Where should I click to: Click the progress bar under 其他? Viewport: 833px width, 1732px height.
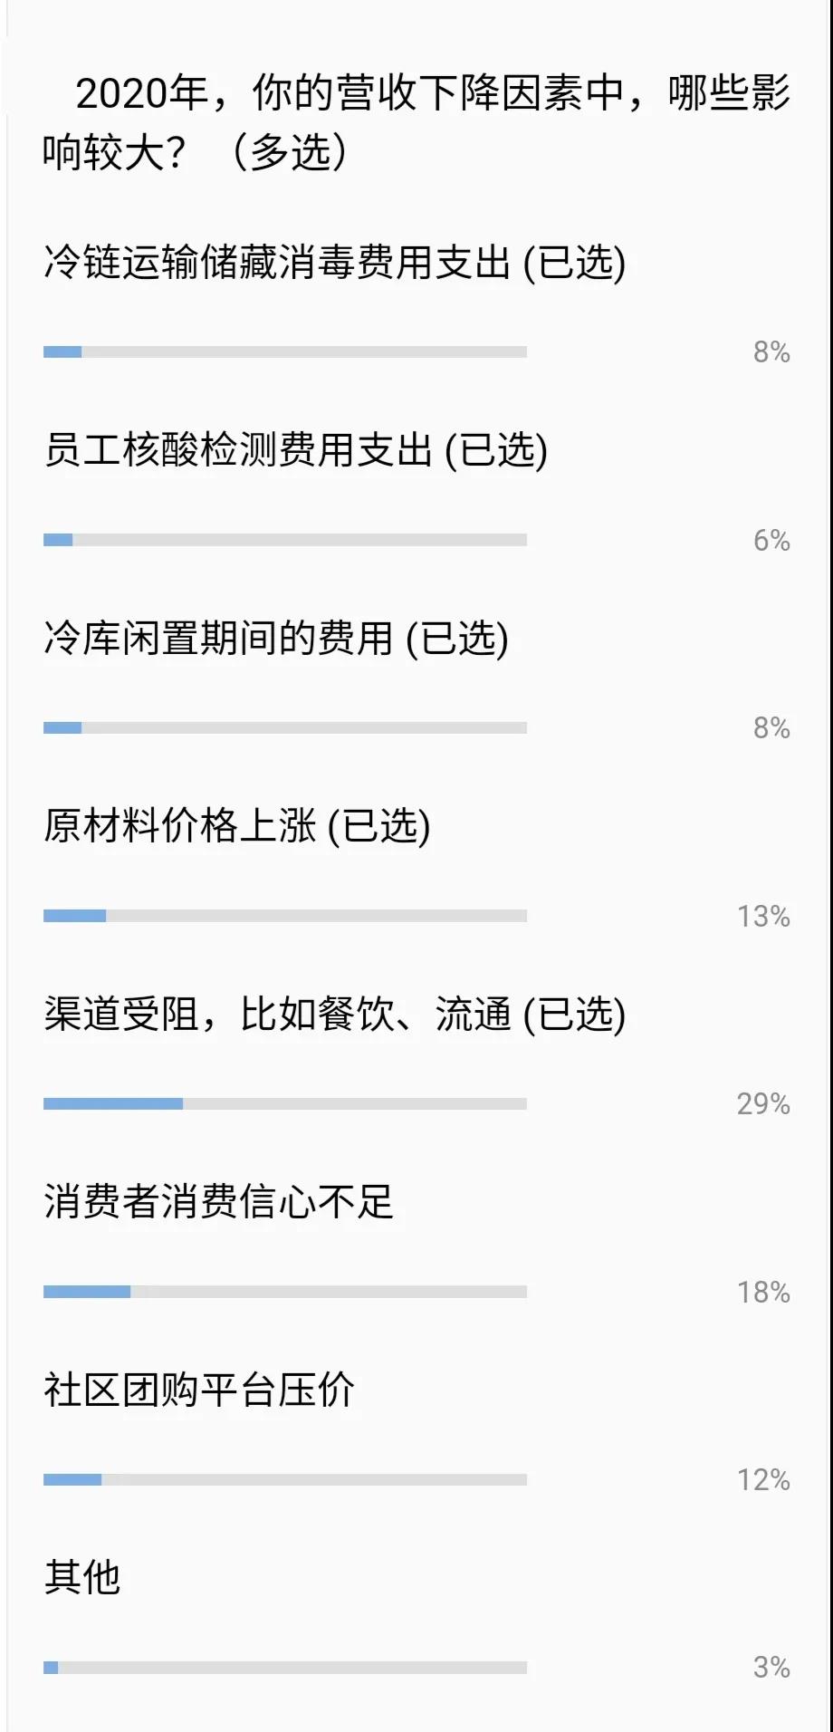coord(285,1667)
